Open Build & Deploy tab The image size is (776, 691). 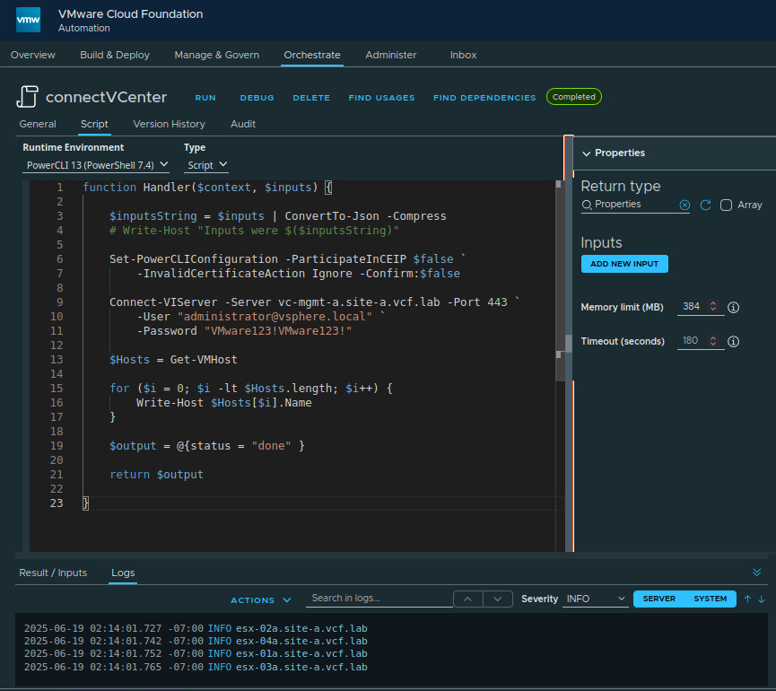point(115,55)
